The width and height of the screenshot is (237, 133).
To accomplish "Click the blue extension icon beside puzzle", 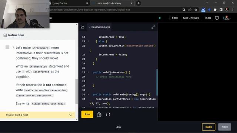I will pyautogui.click(x=209, y=10).
